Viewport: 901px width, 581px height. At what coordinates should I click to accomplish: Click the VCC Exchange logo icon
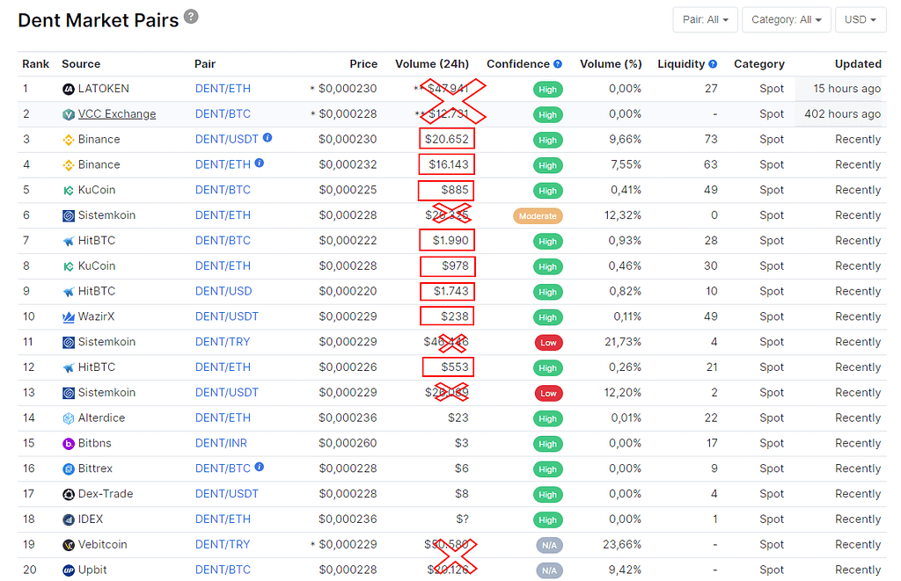click(69, 115)
